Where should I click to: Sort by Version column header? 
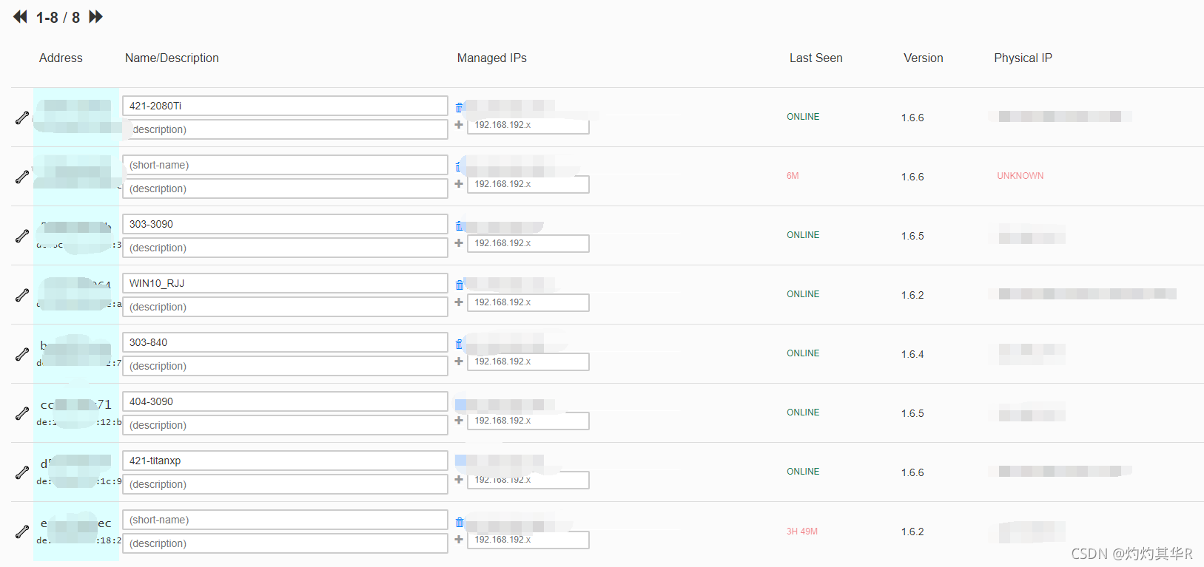[x=924, y=58]
